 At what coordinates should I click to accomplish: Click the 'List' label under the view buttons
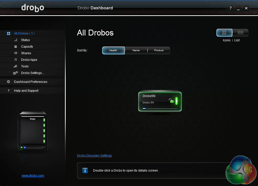pyautogui.click(x=237, y=40)
